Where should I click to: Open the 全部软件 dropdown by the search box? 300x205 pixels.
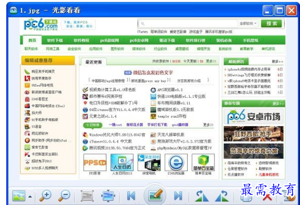[x=248, y=23]
